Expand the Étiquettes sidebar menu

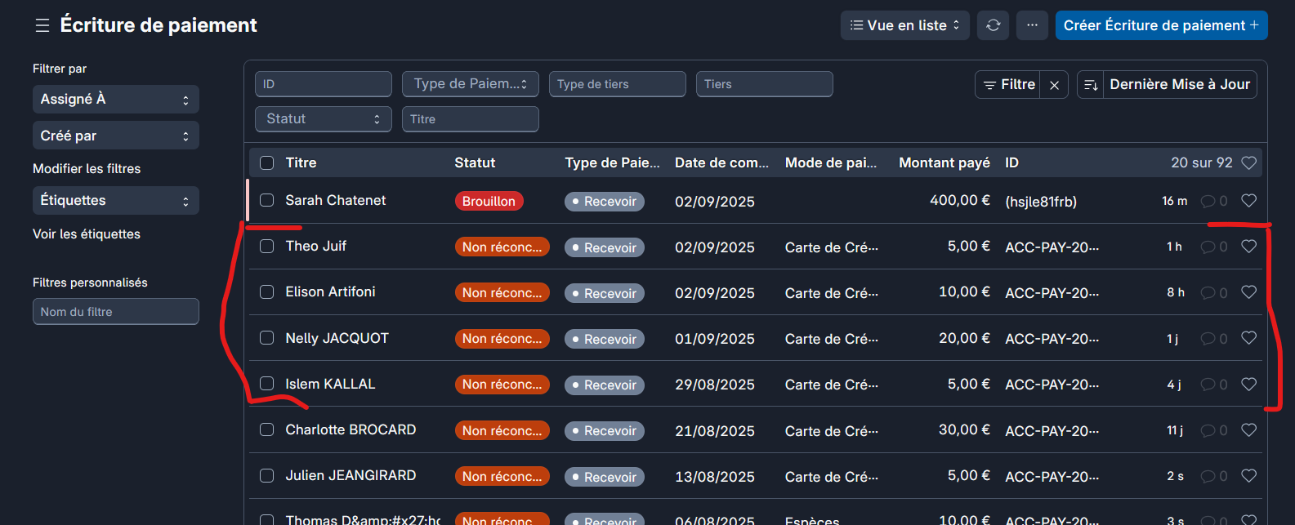(115, 201)
